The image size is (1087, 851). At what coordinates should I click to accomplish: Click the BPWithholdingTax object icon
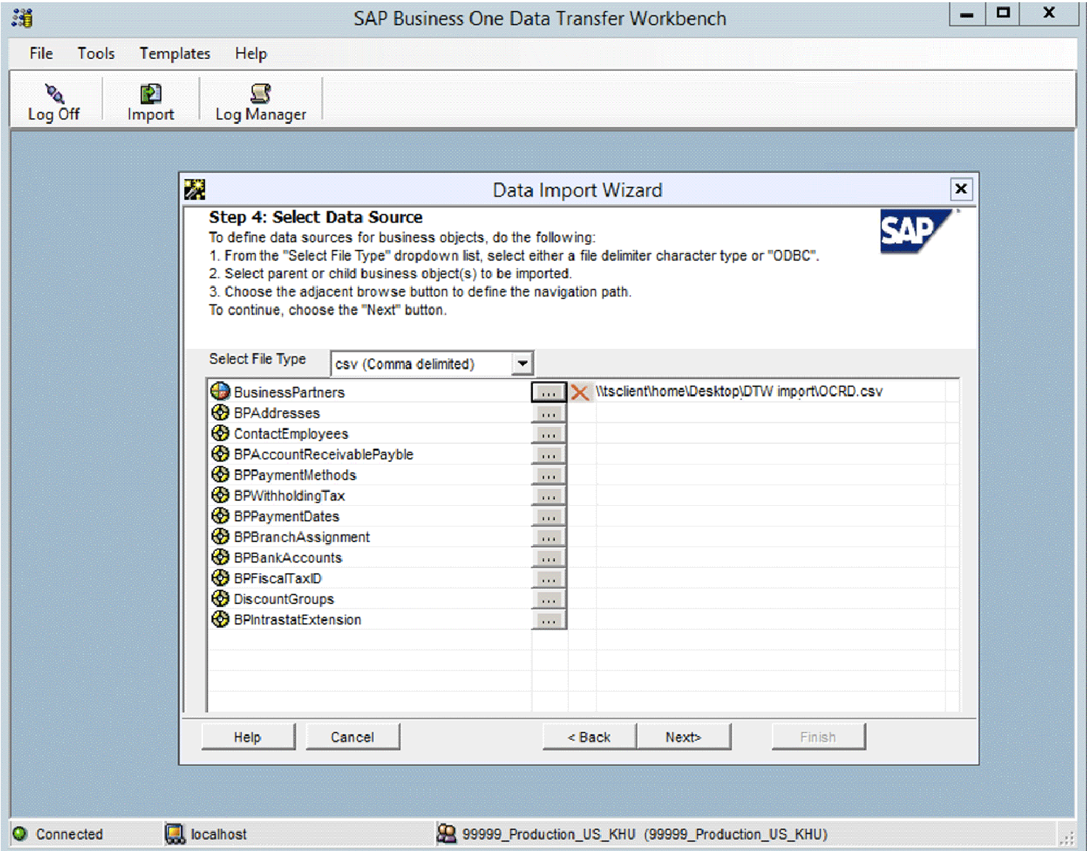220,495
